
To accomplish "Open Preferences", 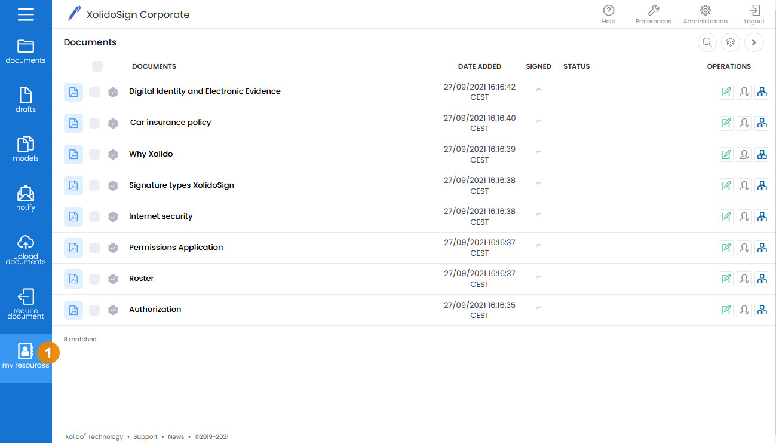I will 653,14.
